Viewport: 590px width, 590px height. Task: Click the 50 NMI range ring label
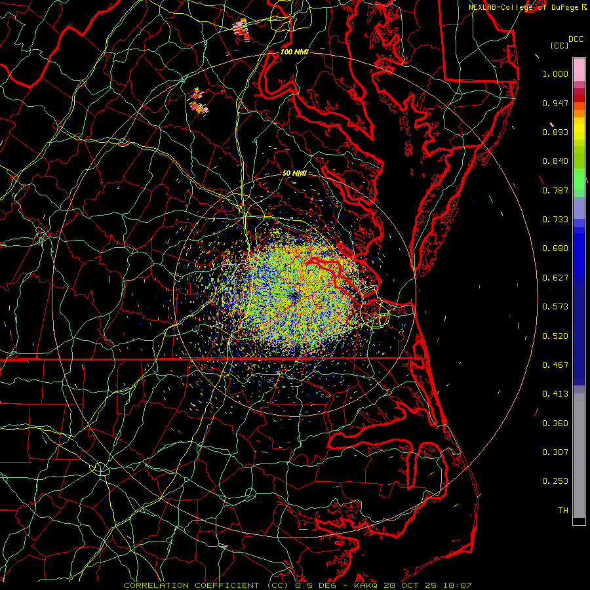pos(294,173)
